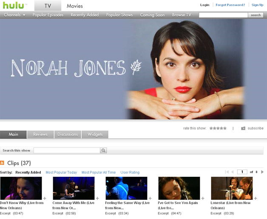This screenshot has width=267, height=219.
Task: Rate this show with five stars
Action: tap(225, 128)
